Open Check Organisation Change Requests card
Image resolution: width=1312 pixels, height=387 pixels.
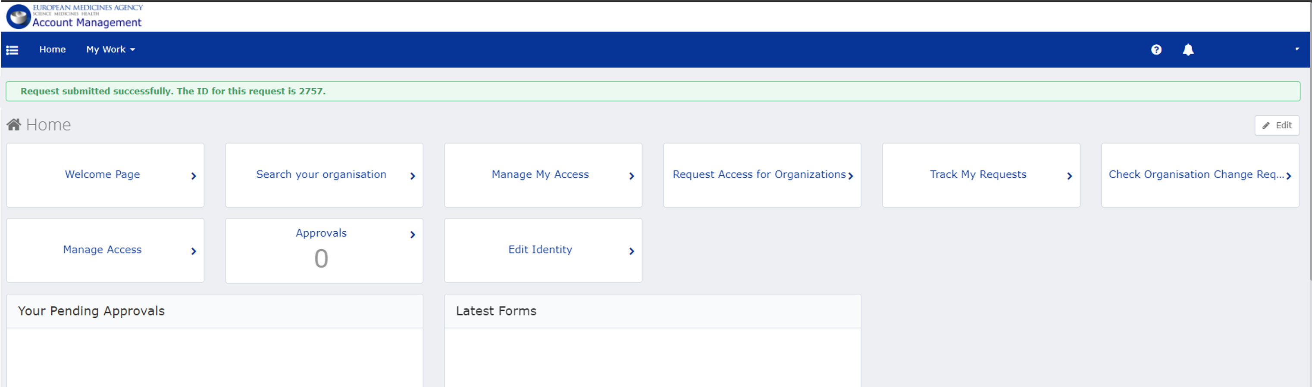coord(1196,174)
